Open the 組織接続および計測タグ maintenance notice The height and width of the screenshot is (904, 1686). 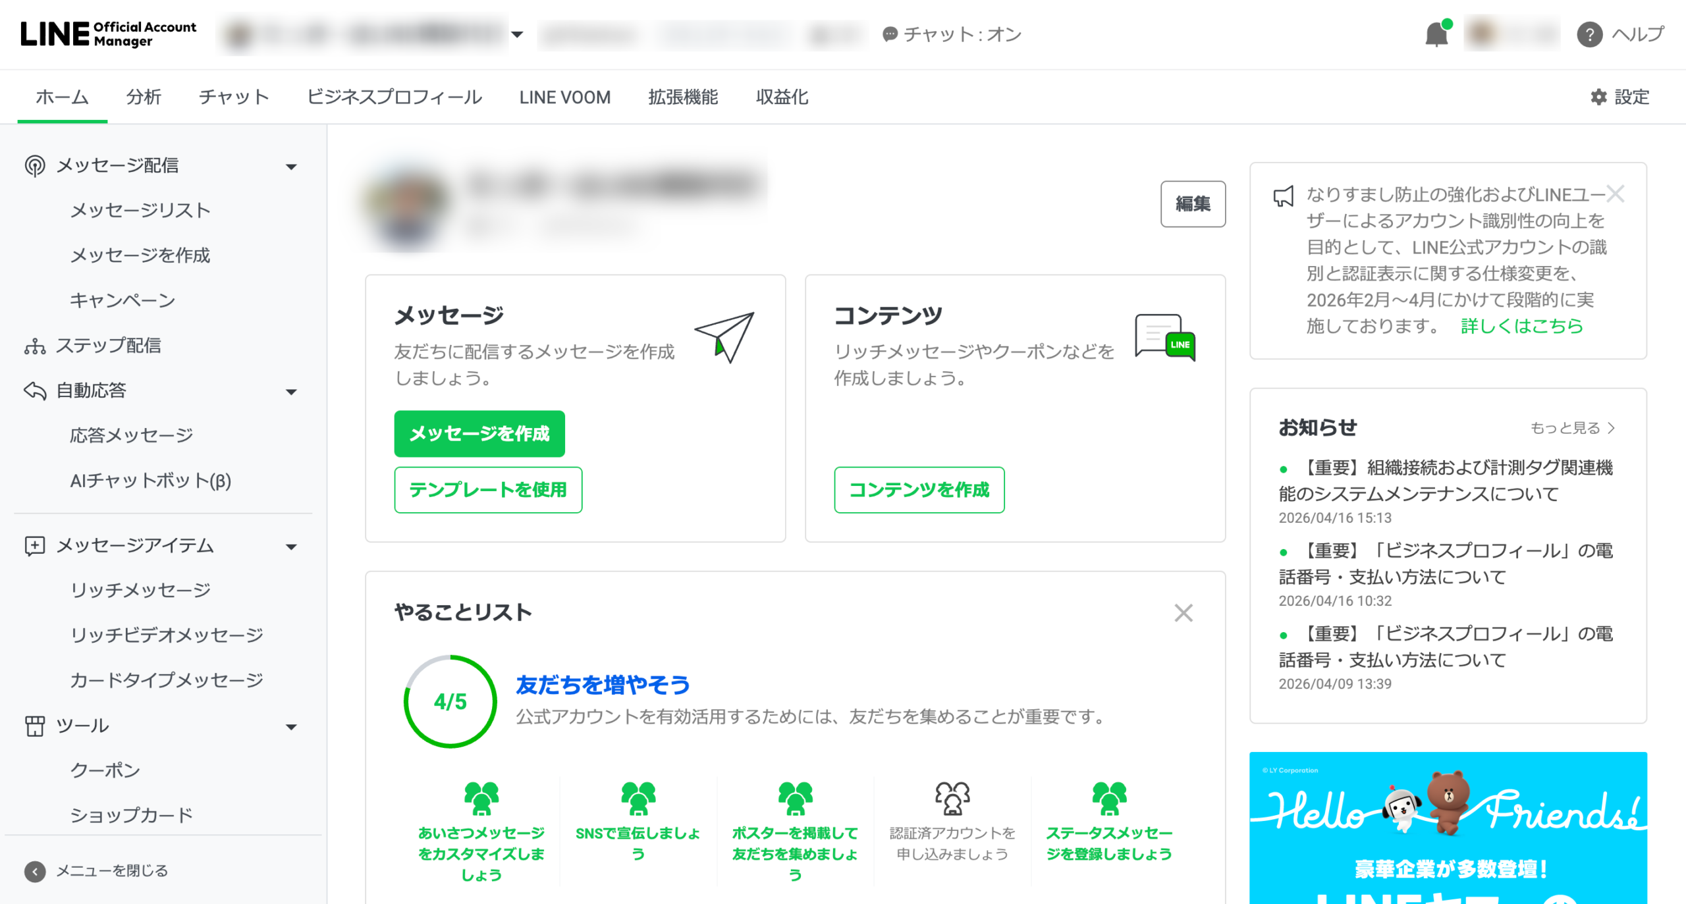point(1446,481)
